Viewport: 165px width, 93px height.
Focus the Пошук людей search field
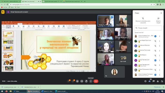148,28
